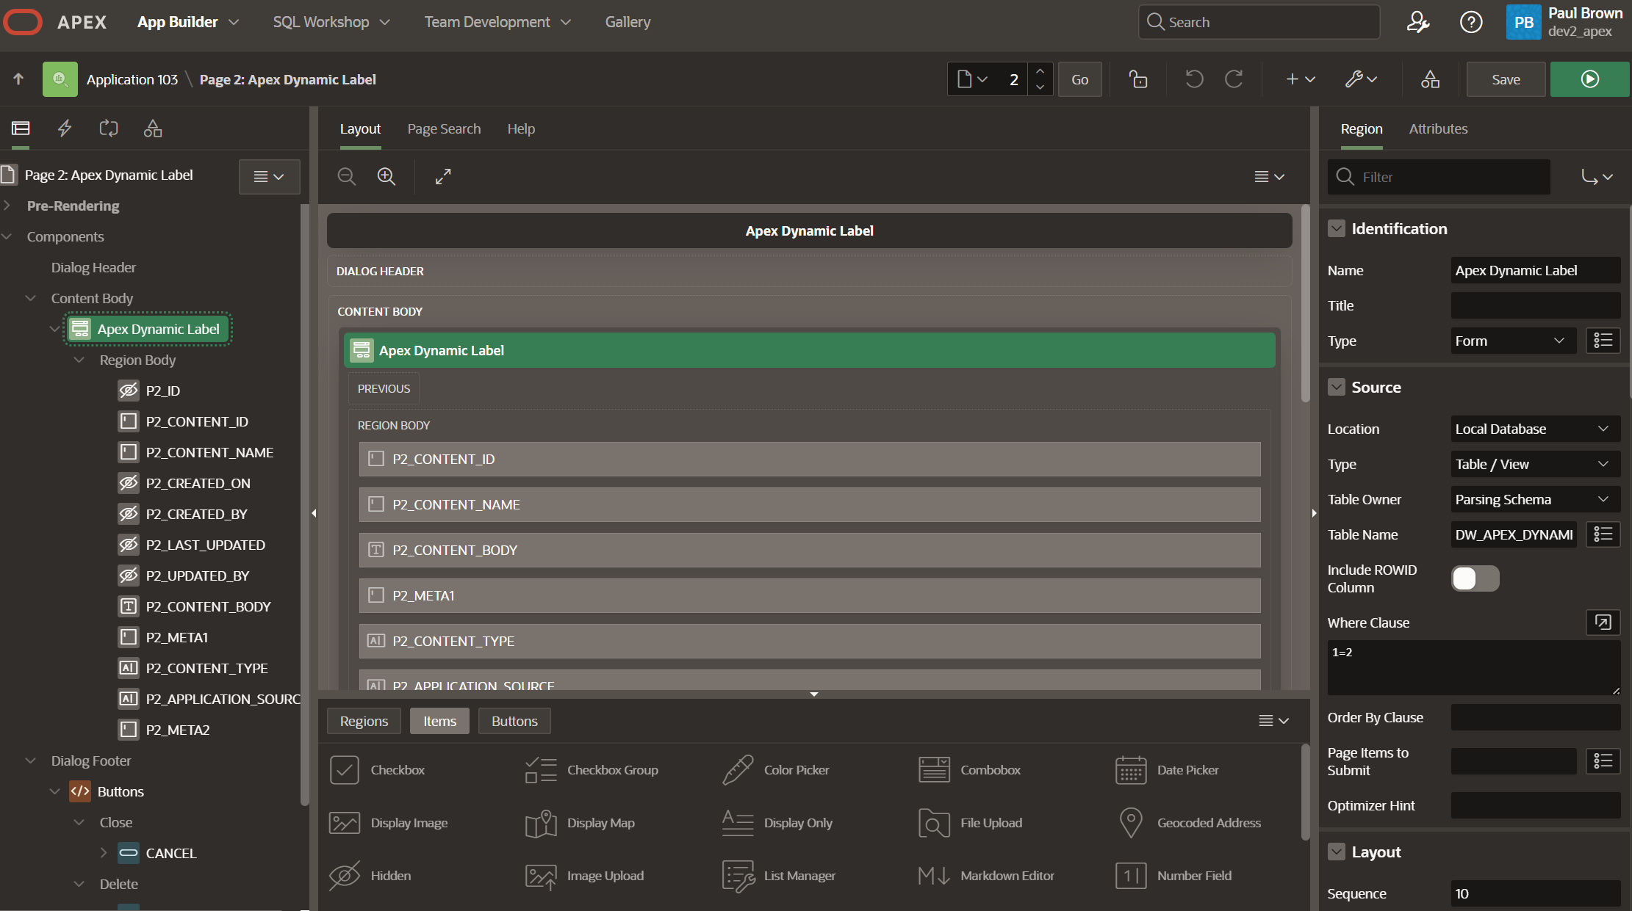Select hidden item P2_CREATED_ON in tree

click(184, 483)
